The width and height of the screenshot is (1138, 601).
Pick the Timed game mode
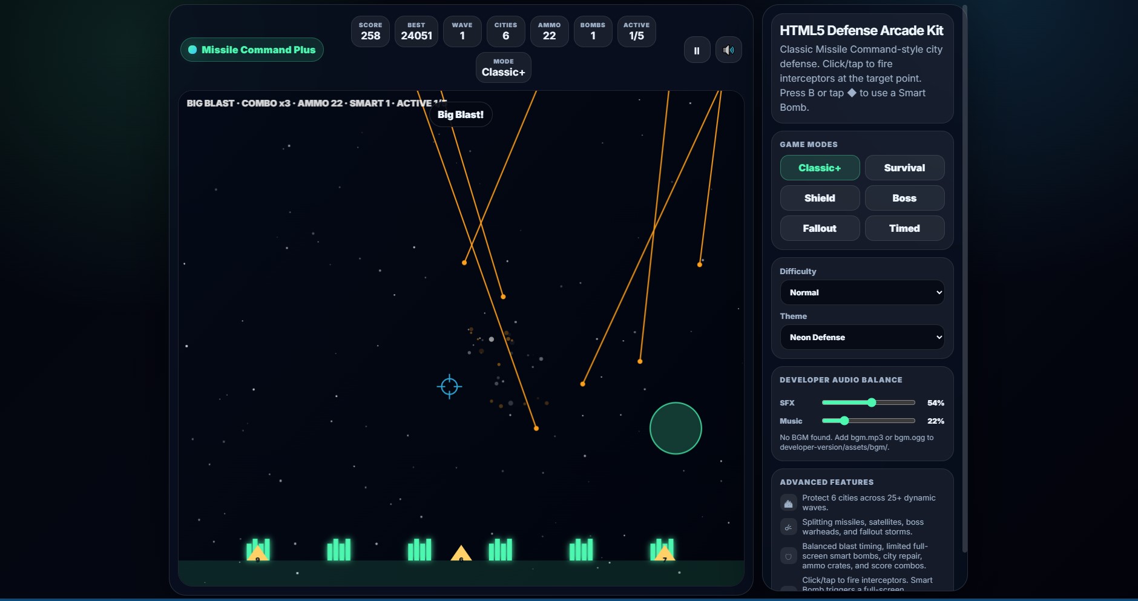click(x=904, y=228)
